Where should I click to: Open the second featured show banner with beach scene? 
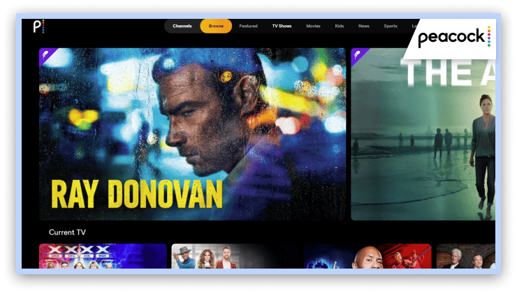tap(423, 140)
